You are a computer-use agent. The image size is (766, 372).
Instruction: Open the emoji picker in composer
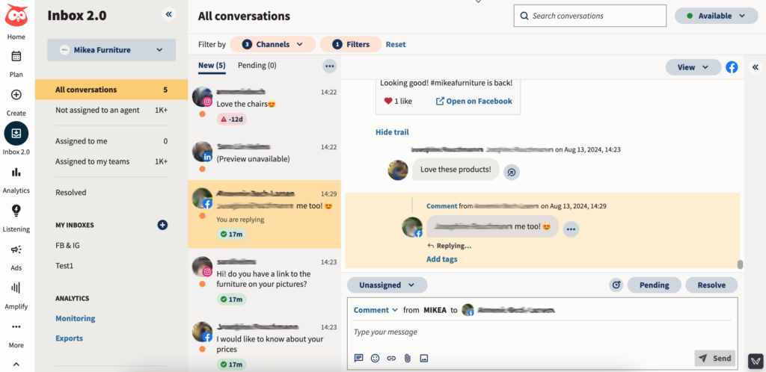(375, 359)
